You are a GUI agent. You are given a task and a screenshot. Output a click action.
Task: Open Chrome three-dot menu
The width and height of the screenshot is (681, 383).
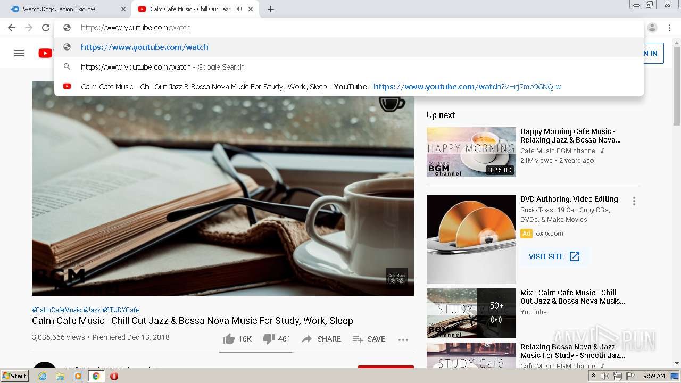click(669, 28)
